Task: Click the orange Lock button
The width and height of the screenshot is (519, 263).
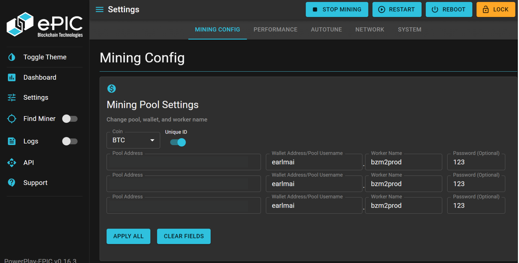Action: click(495, 10)
